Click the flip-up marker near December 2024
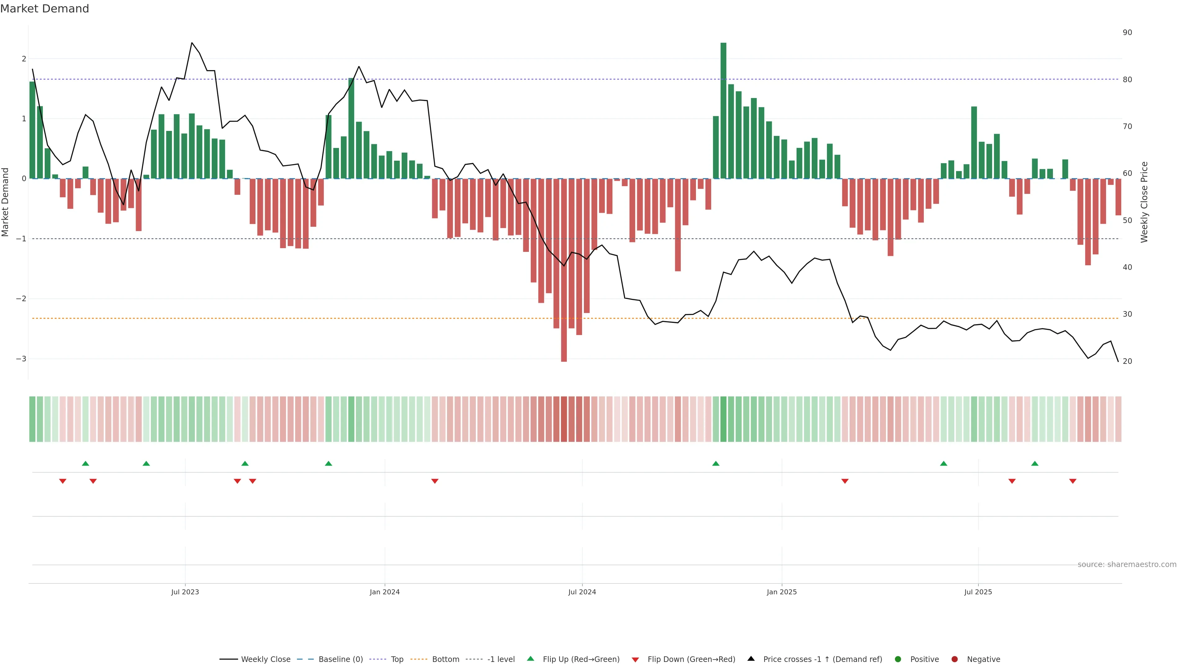1192x670 pixels. coord(716,464)
